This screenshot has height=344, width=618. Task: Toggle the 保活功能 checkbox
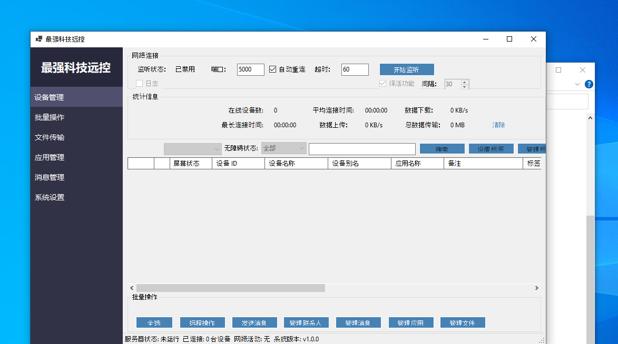pos(382,83)
